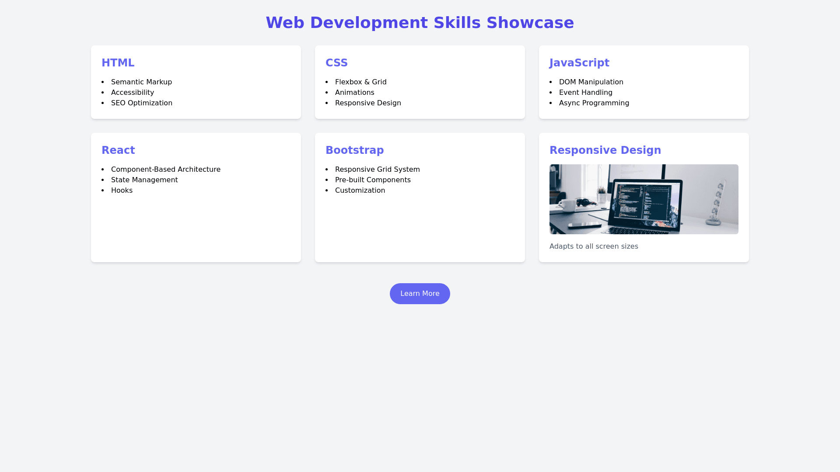Click Hooks in the React card
The height and width of the screenshot is (472, 840).
tap(122, 191)
